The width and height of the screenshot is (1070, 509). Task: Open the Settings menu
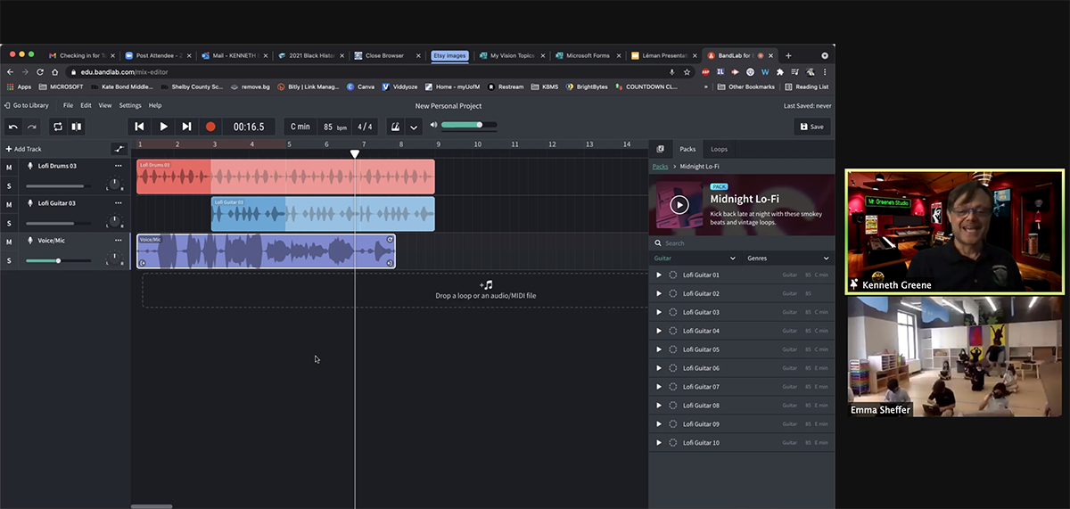[130, 105]
